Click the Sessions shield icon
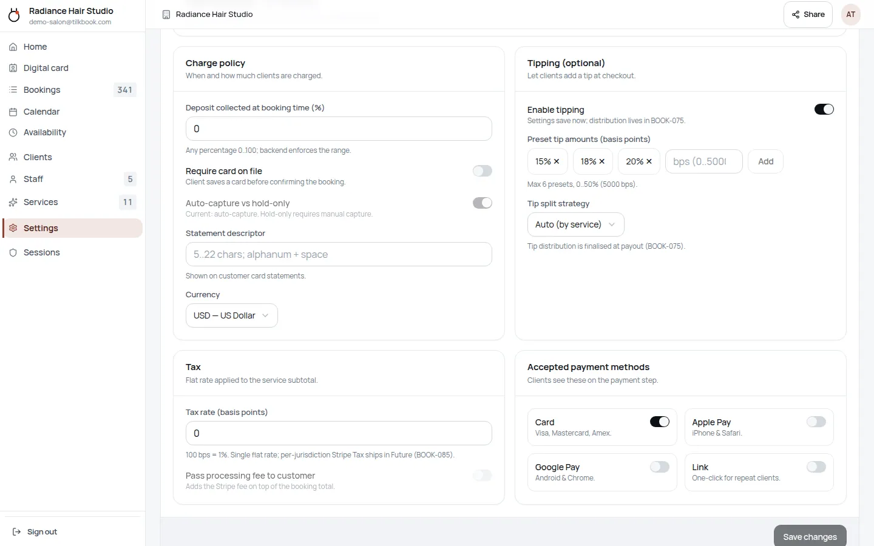 pyautogui.click(x=13, y=252)
